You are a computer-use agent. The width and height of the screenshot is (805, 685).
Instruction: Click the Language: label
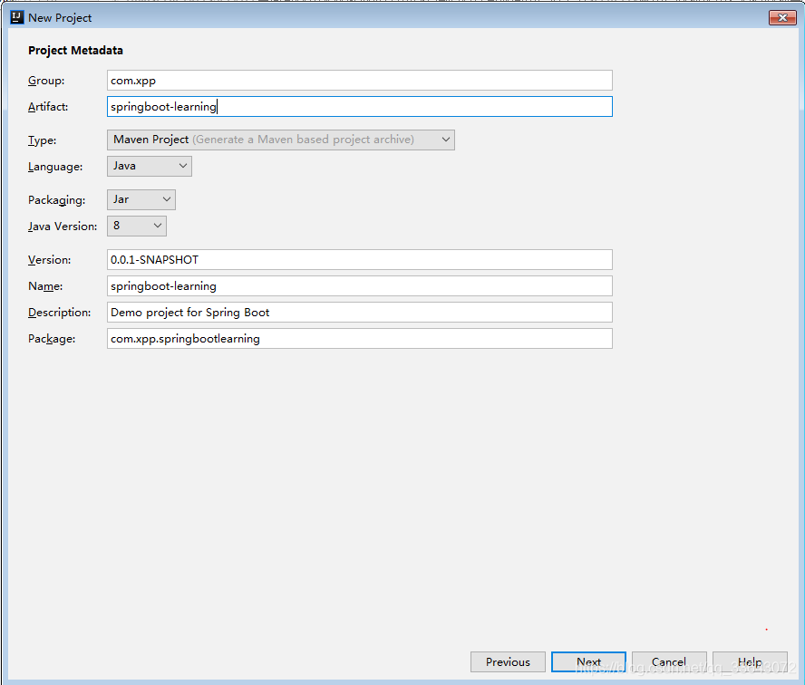pyautogui.click(x=55, y=167)
